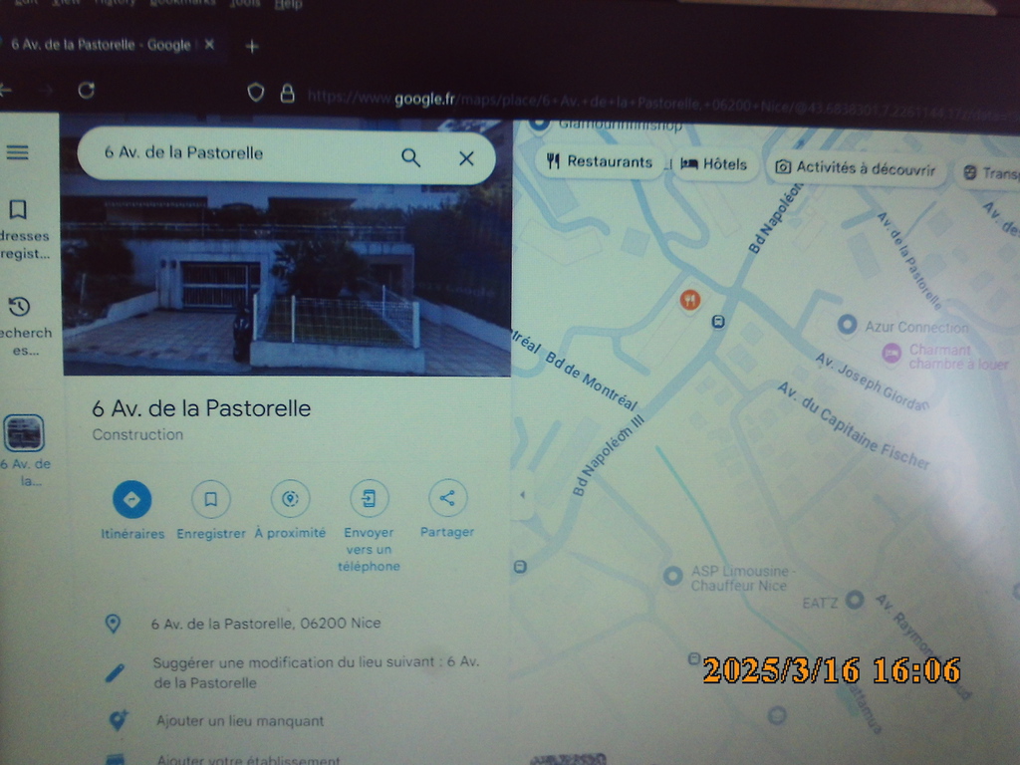Viewport: 1020px width, 765px height.
Task: Open a new browser tab
Action: (252, 46)
